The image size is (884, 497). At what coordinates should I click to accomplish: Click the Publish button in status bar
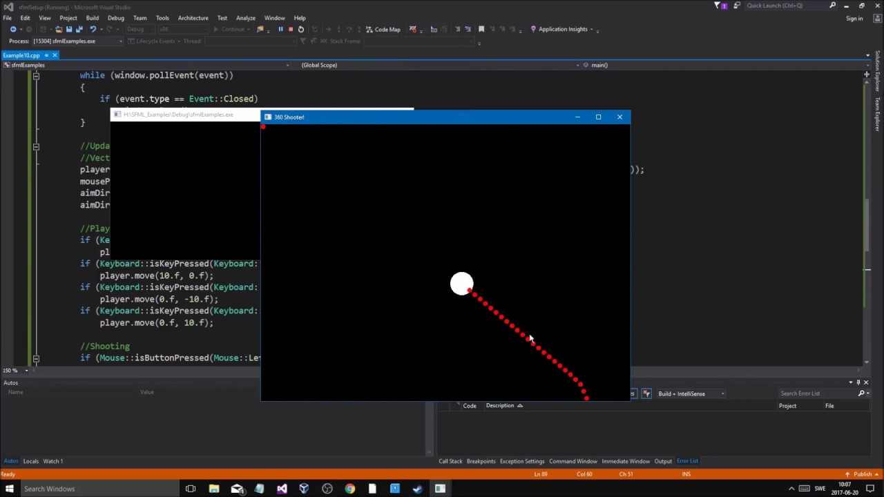point(863,474)
